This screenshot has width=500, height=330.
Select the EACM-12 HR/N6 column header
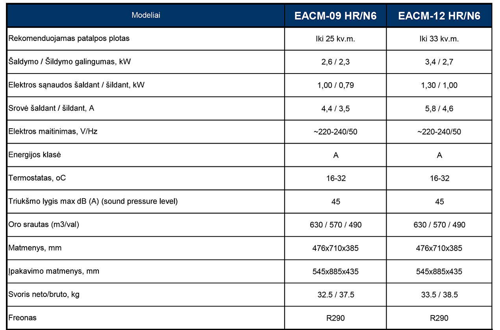click(439, 15)
